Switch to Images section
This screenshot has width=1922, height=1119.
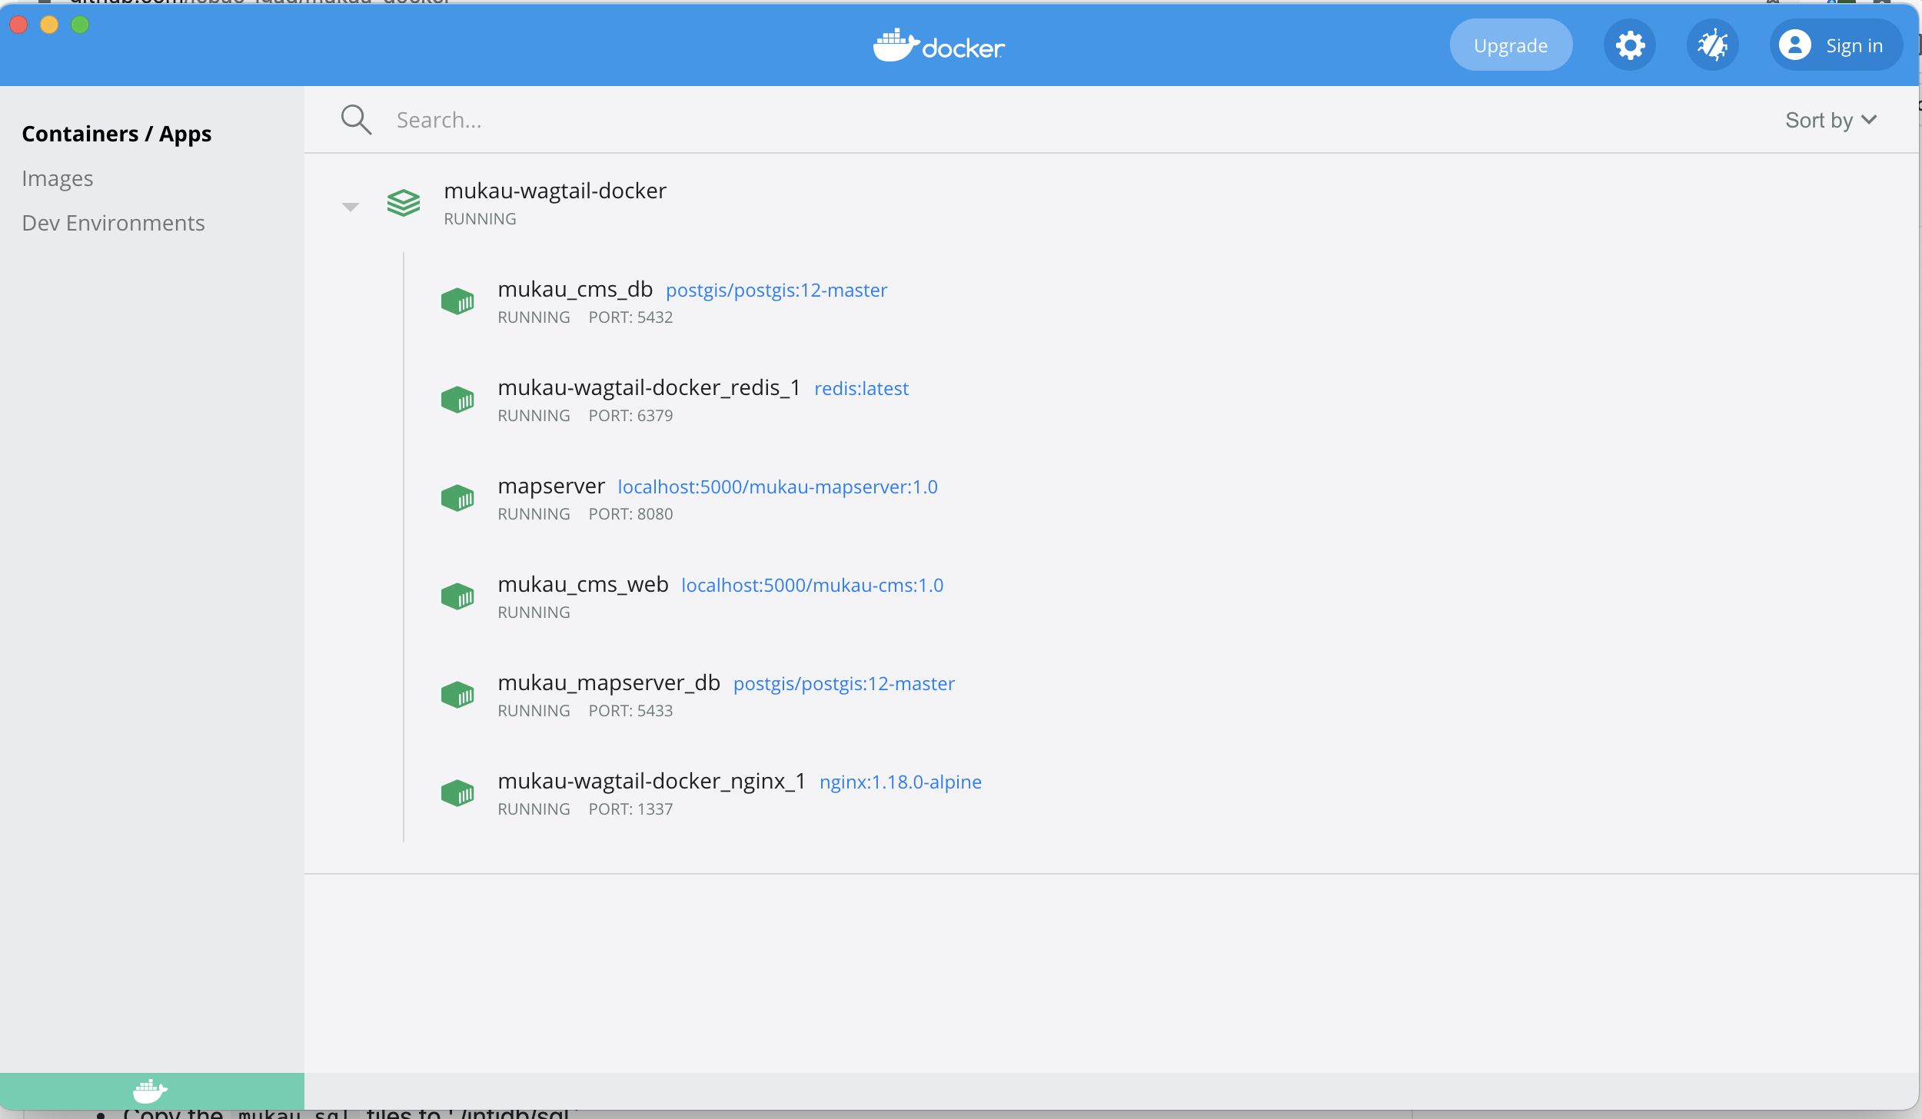point(58,179)
